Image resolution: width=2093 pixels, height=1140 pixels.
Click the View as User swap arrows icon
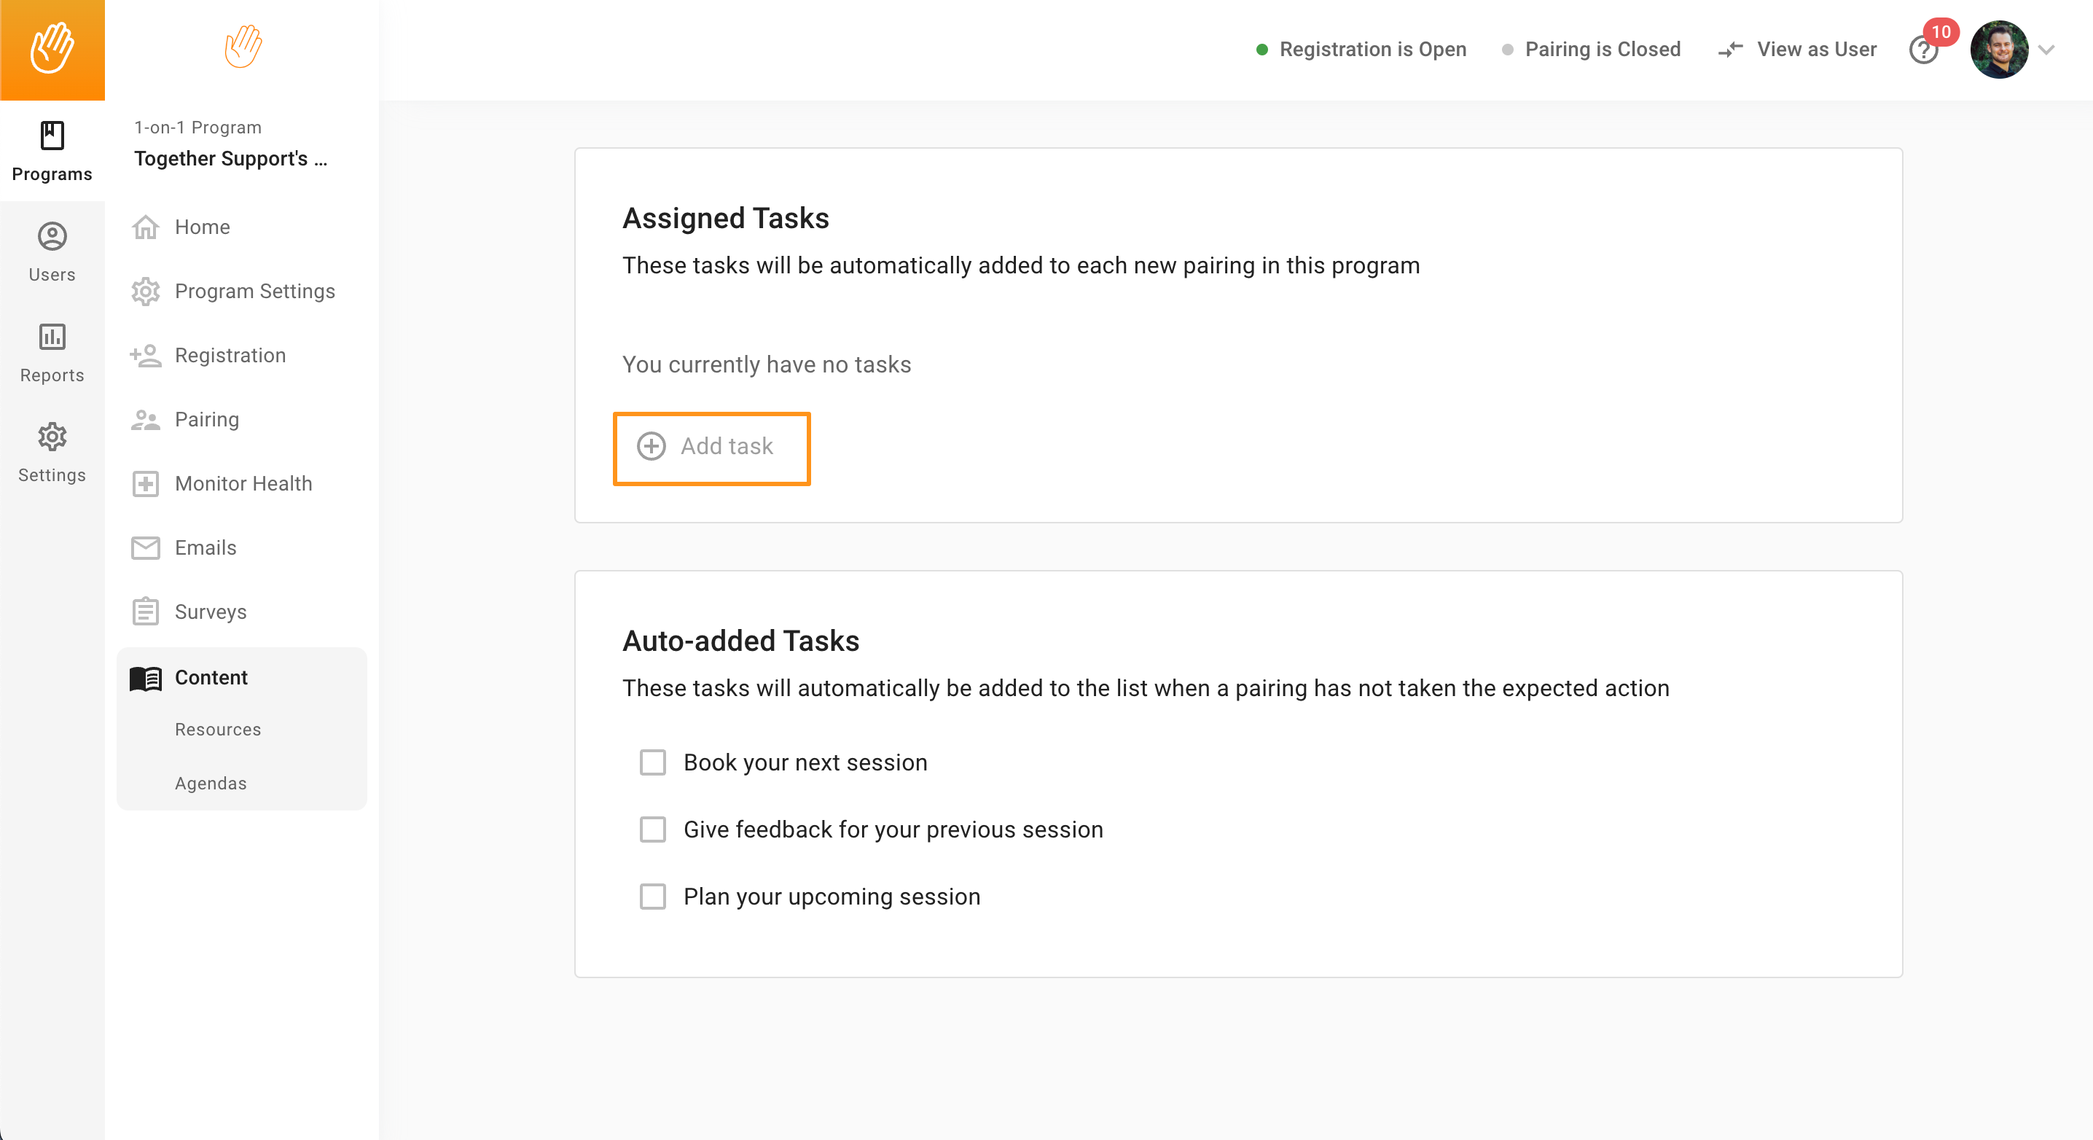pos(1730,50)
